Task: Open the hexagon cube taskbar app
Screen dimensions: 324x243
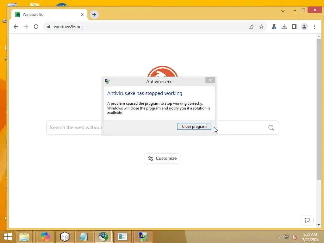Action: point(65,237)
